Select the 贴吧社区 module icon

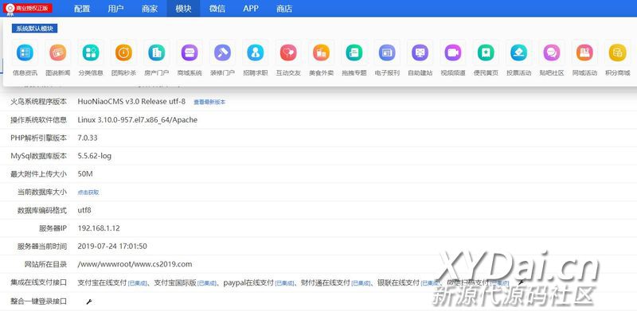552,52
